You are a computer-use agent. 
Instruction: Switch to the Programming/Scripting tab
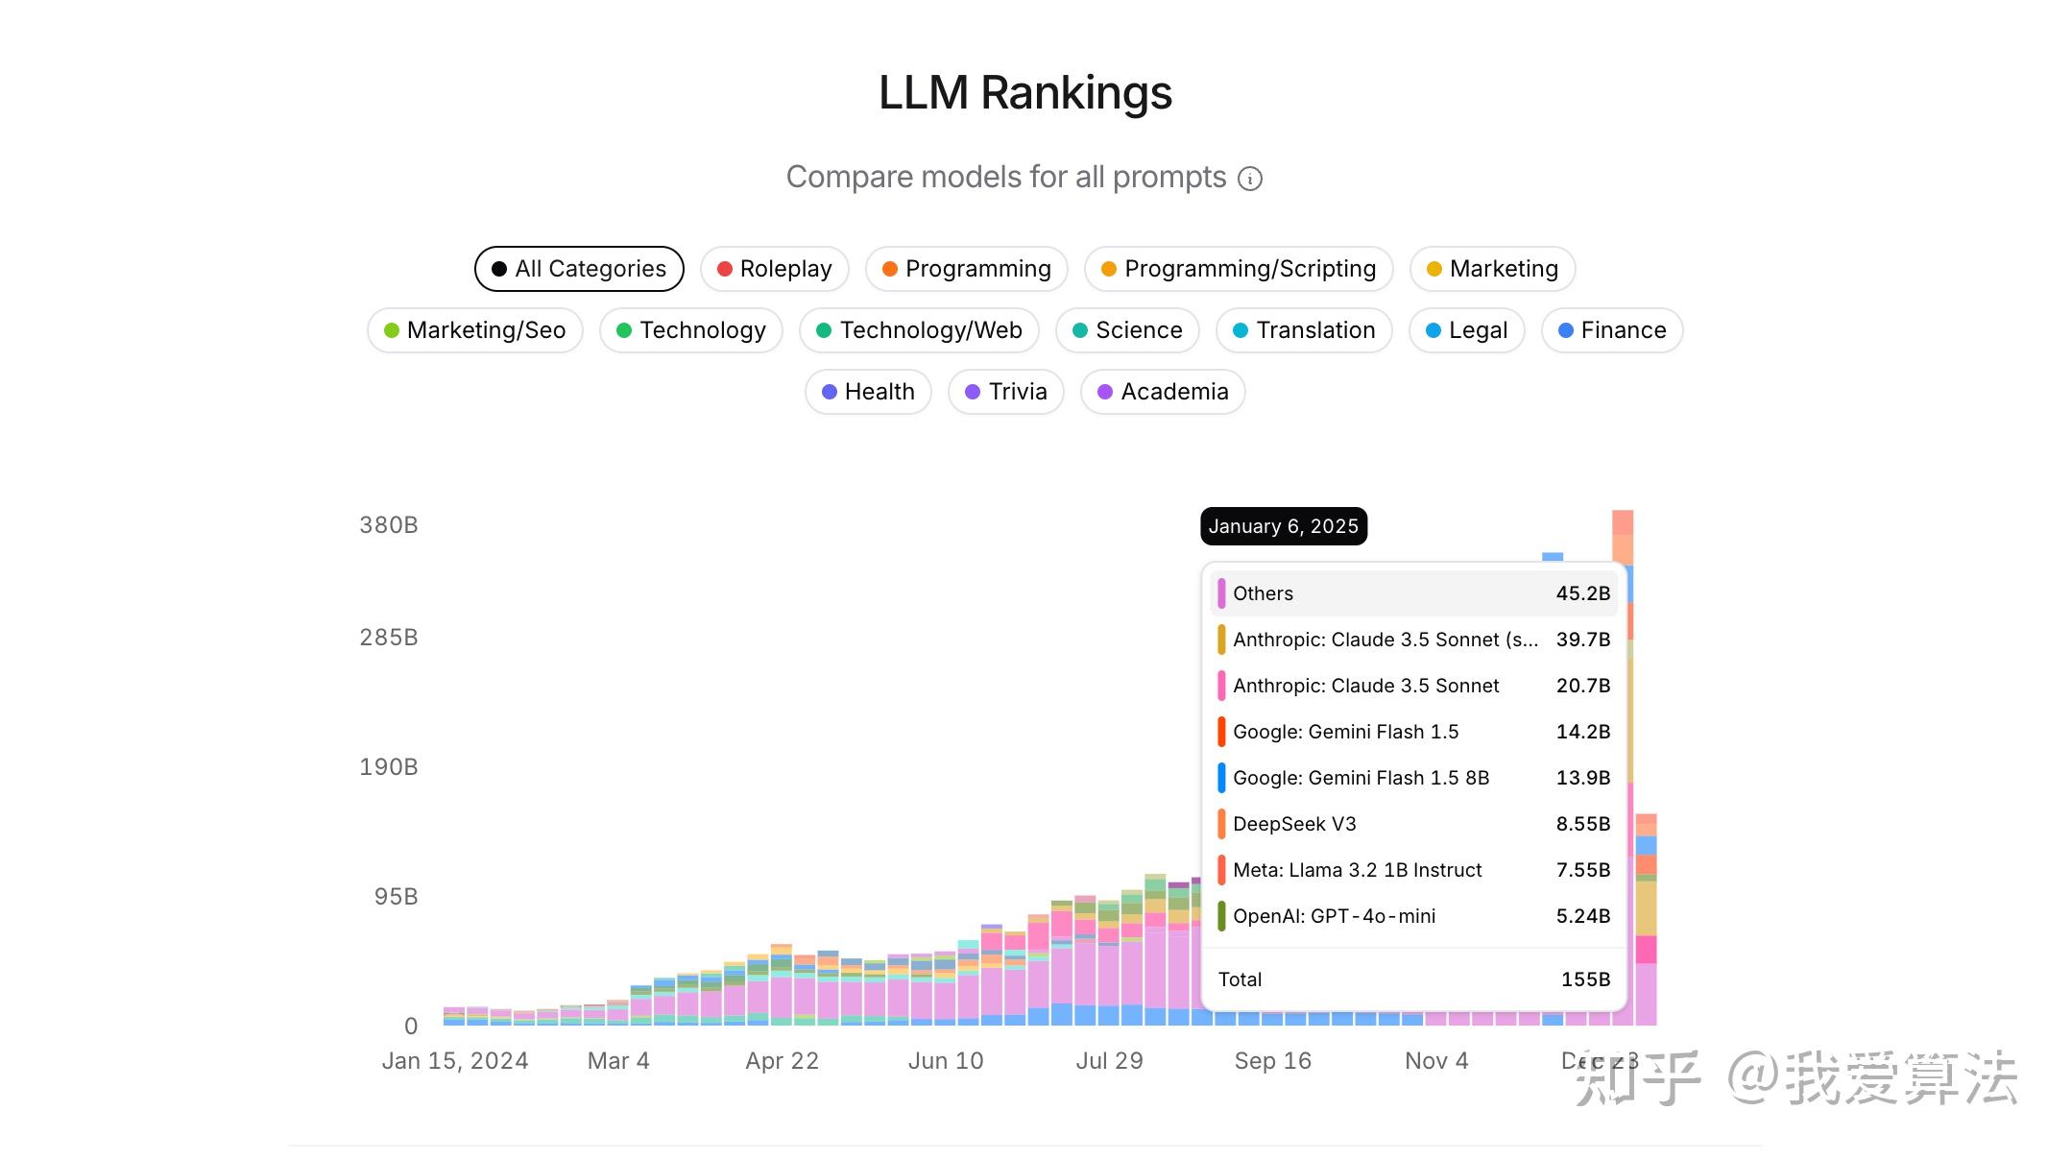(1238, 269)
